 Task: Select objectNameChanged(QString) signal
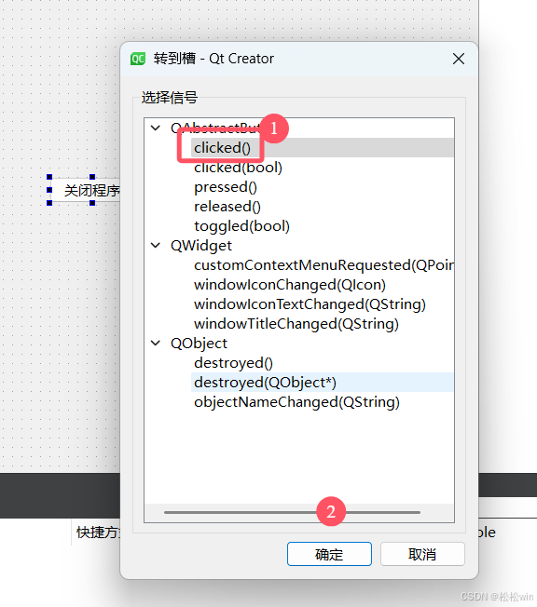click(296, 402)
